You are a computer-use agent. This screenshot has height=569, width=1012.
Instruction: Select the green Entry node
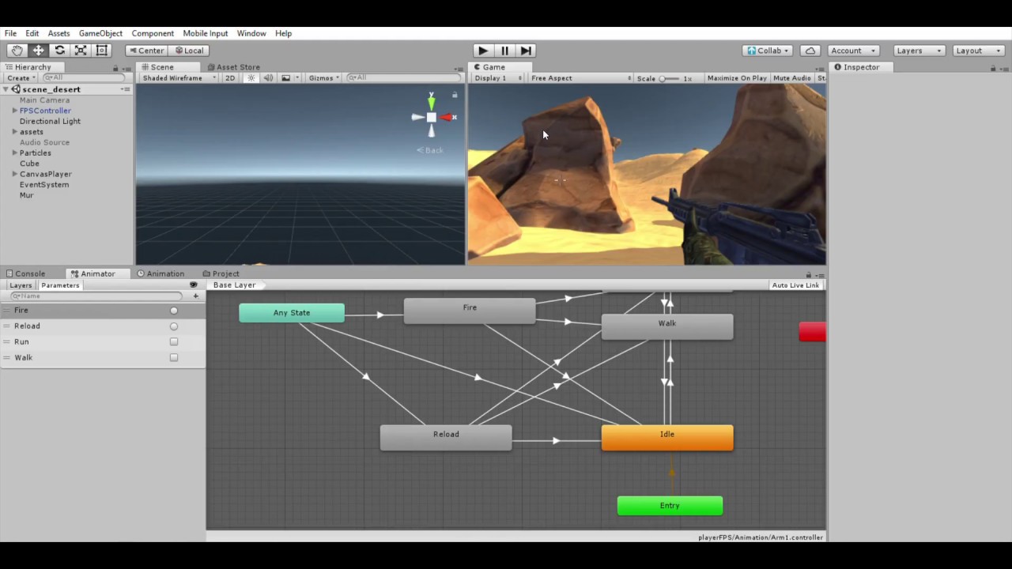(x=670, y=506)
